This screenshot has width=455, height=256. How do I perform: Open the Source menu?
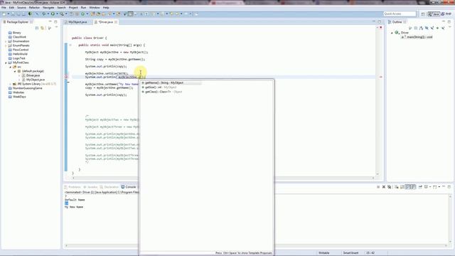[x=21, y=8]
